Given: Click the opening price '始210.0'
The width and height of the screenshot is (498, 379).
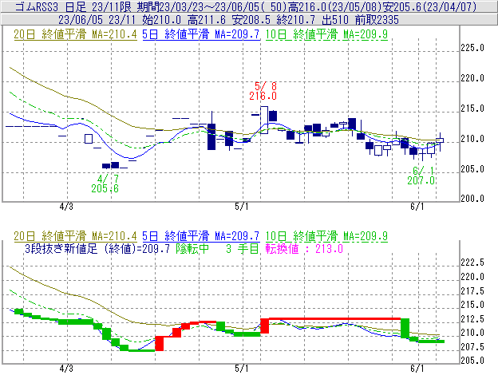Looking at the screenshot, I should tap(161, 20).
